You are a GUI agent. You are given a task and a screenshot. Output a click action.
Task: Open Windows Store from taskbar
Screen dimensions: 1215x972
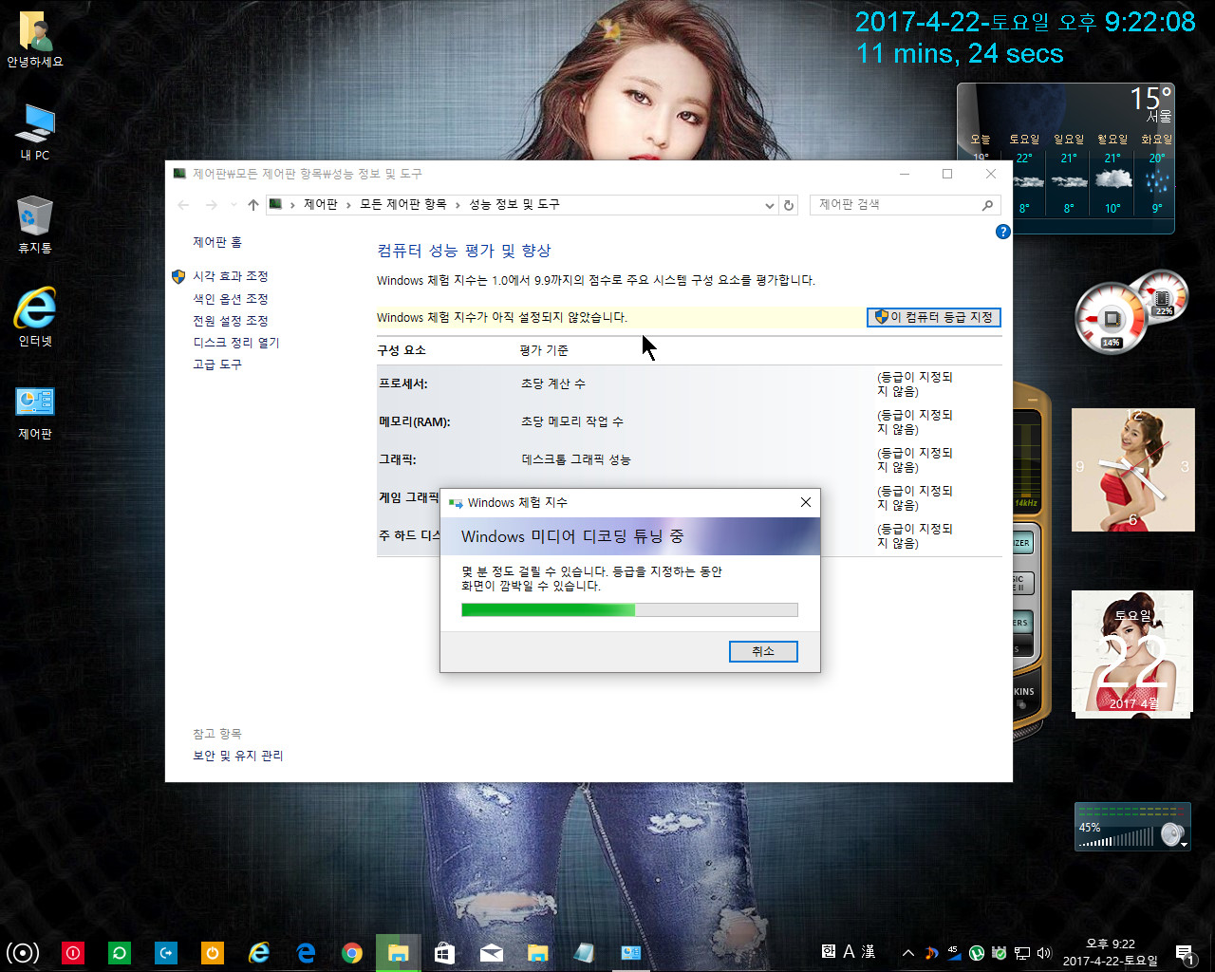point(444,953)
